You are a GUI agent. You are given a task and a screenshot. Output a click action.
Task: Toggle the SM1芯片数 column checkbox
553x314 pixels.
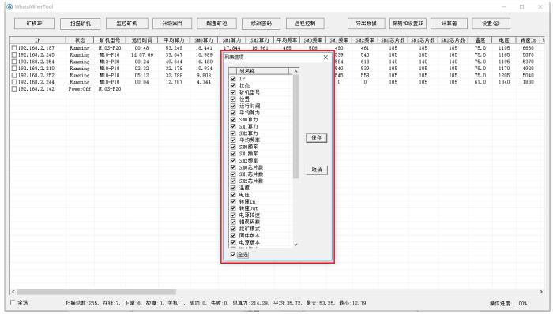(x=233, y=174)
